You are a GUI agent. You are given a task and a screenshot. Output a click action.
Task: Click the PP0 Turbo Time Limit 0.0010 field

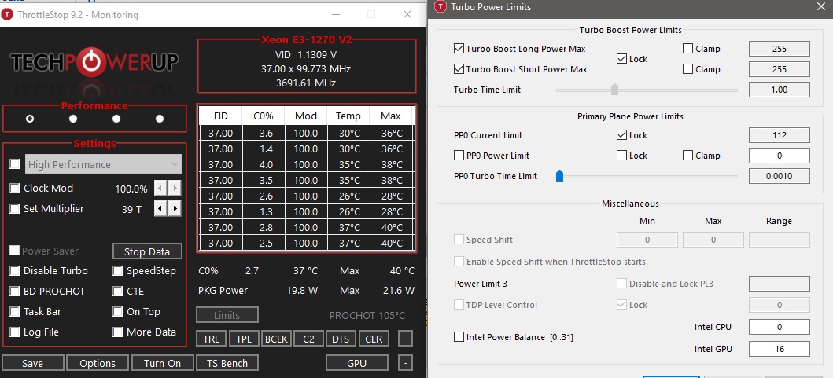(x=780, y=176)
